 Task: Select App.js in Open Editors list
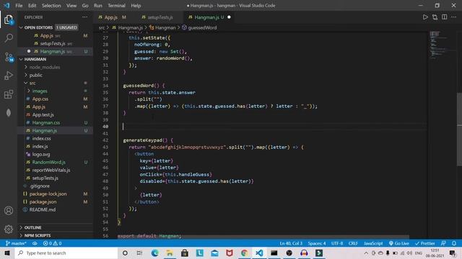click(46, 35)
